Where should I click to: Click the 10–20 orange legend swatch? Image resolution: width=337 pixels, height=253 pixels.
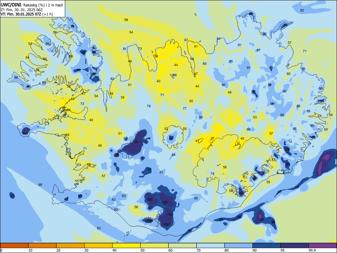point(42,246)
